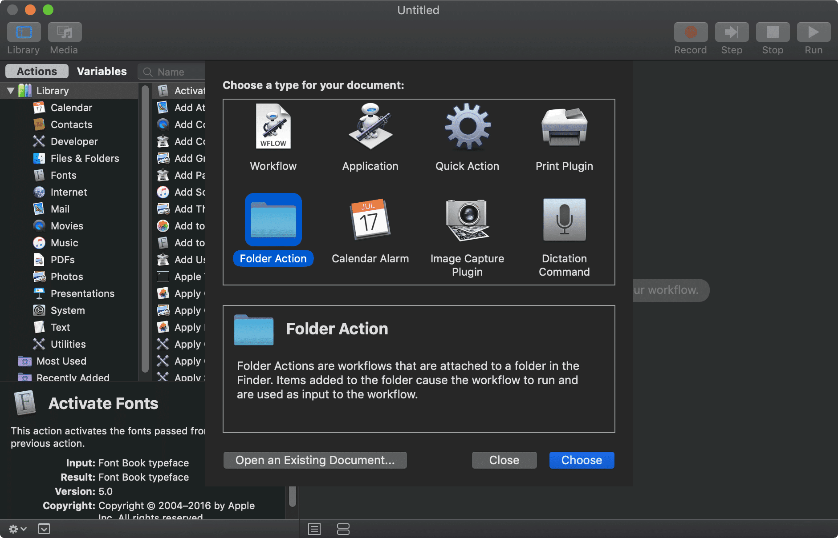Select the Print Plugin printer icon
The width and height of the screenshot is (838, 538).
pos(564,126)
